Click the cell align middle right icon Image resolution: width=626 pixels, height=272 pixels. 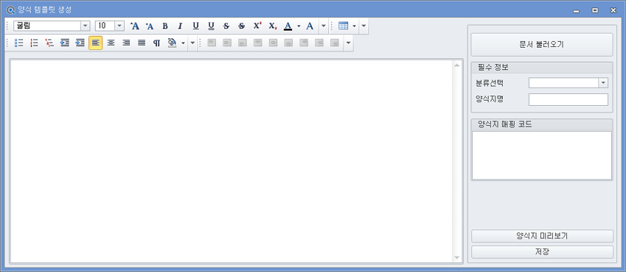319,43
